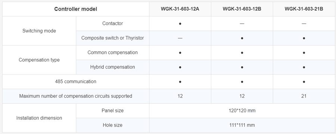The width and height of the screenshot is (336, 134).
Task: Click the 111*111 mm value cell
Action: click(242, 125)
